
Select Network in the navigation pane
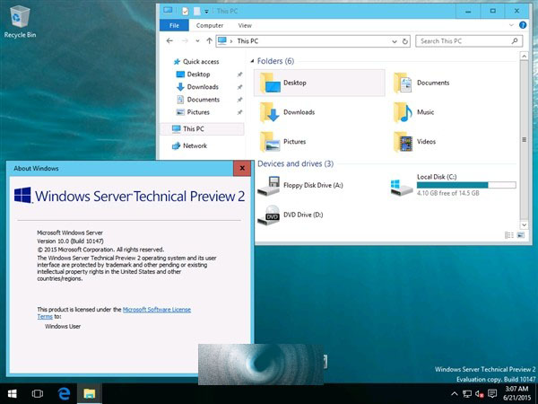195,145
